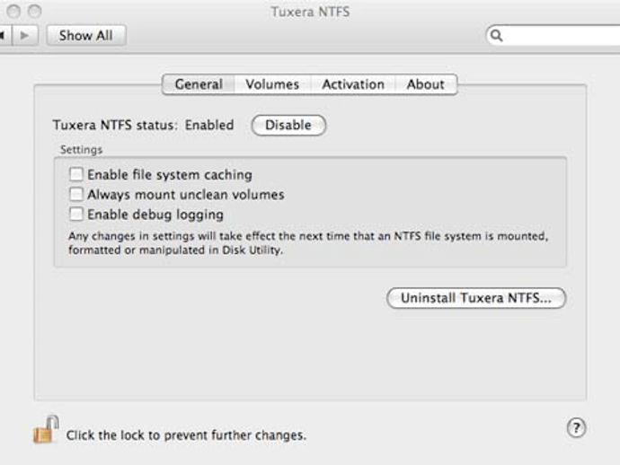Focus the preferences search field
620x465 pixels.
[554, 36]
